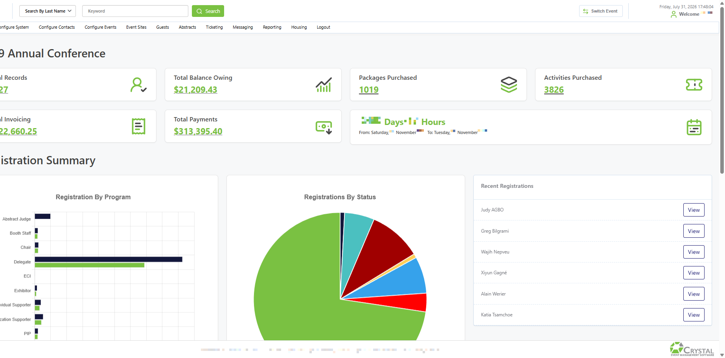Click the Welcome user profile icon
Image resolution: width=725 pixels, height=358 pixels.
tap(673, 15)
